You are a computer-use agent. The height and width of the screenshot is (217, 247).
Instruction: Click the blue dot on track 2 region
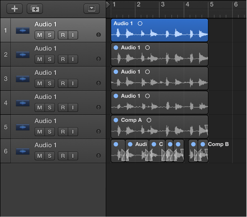[116, 48]
